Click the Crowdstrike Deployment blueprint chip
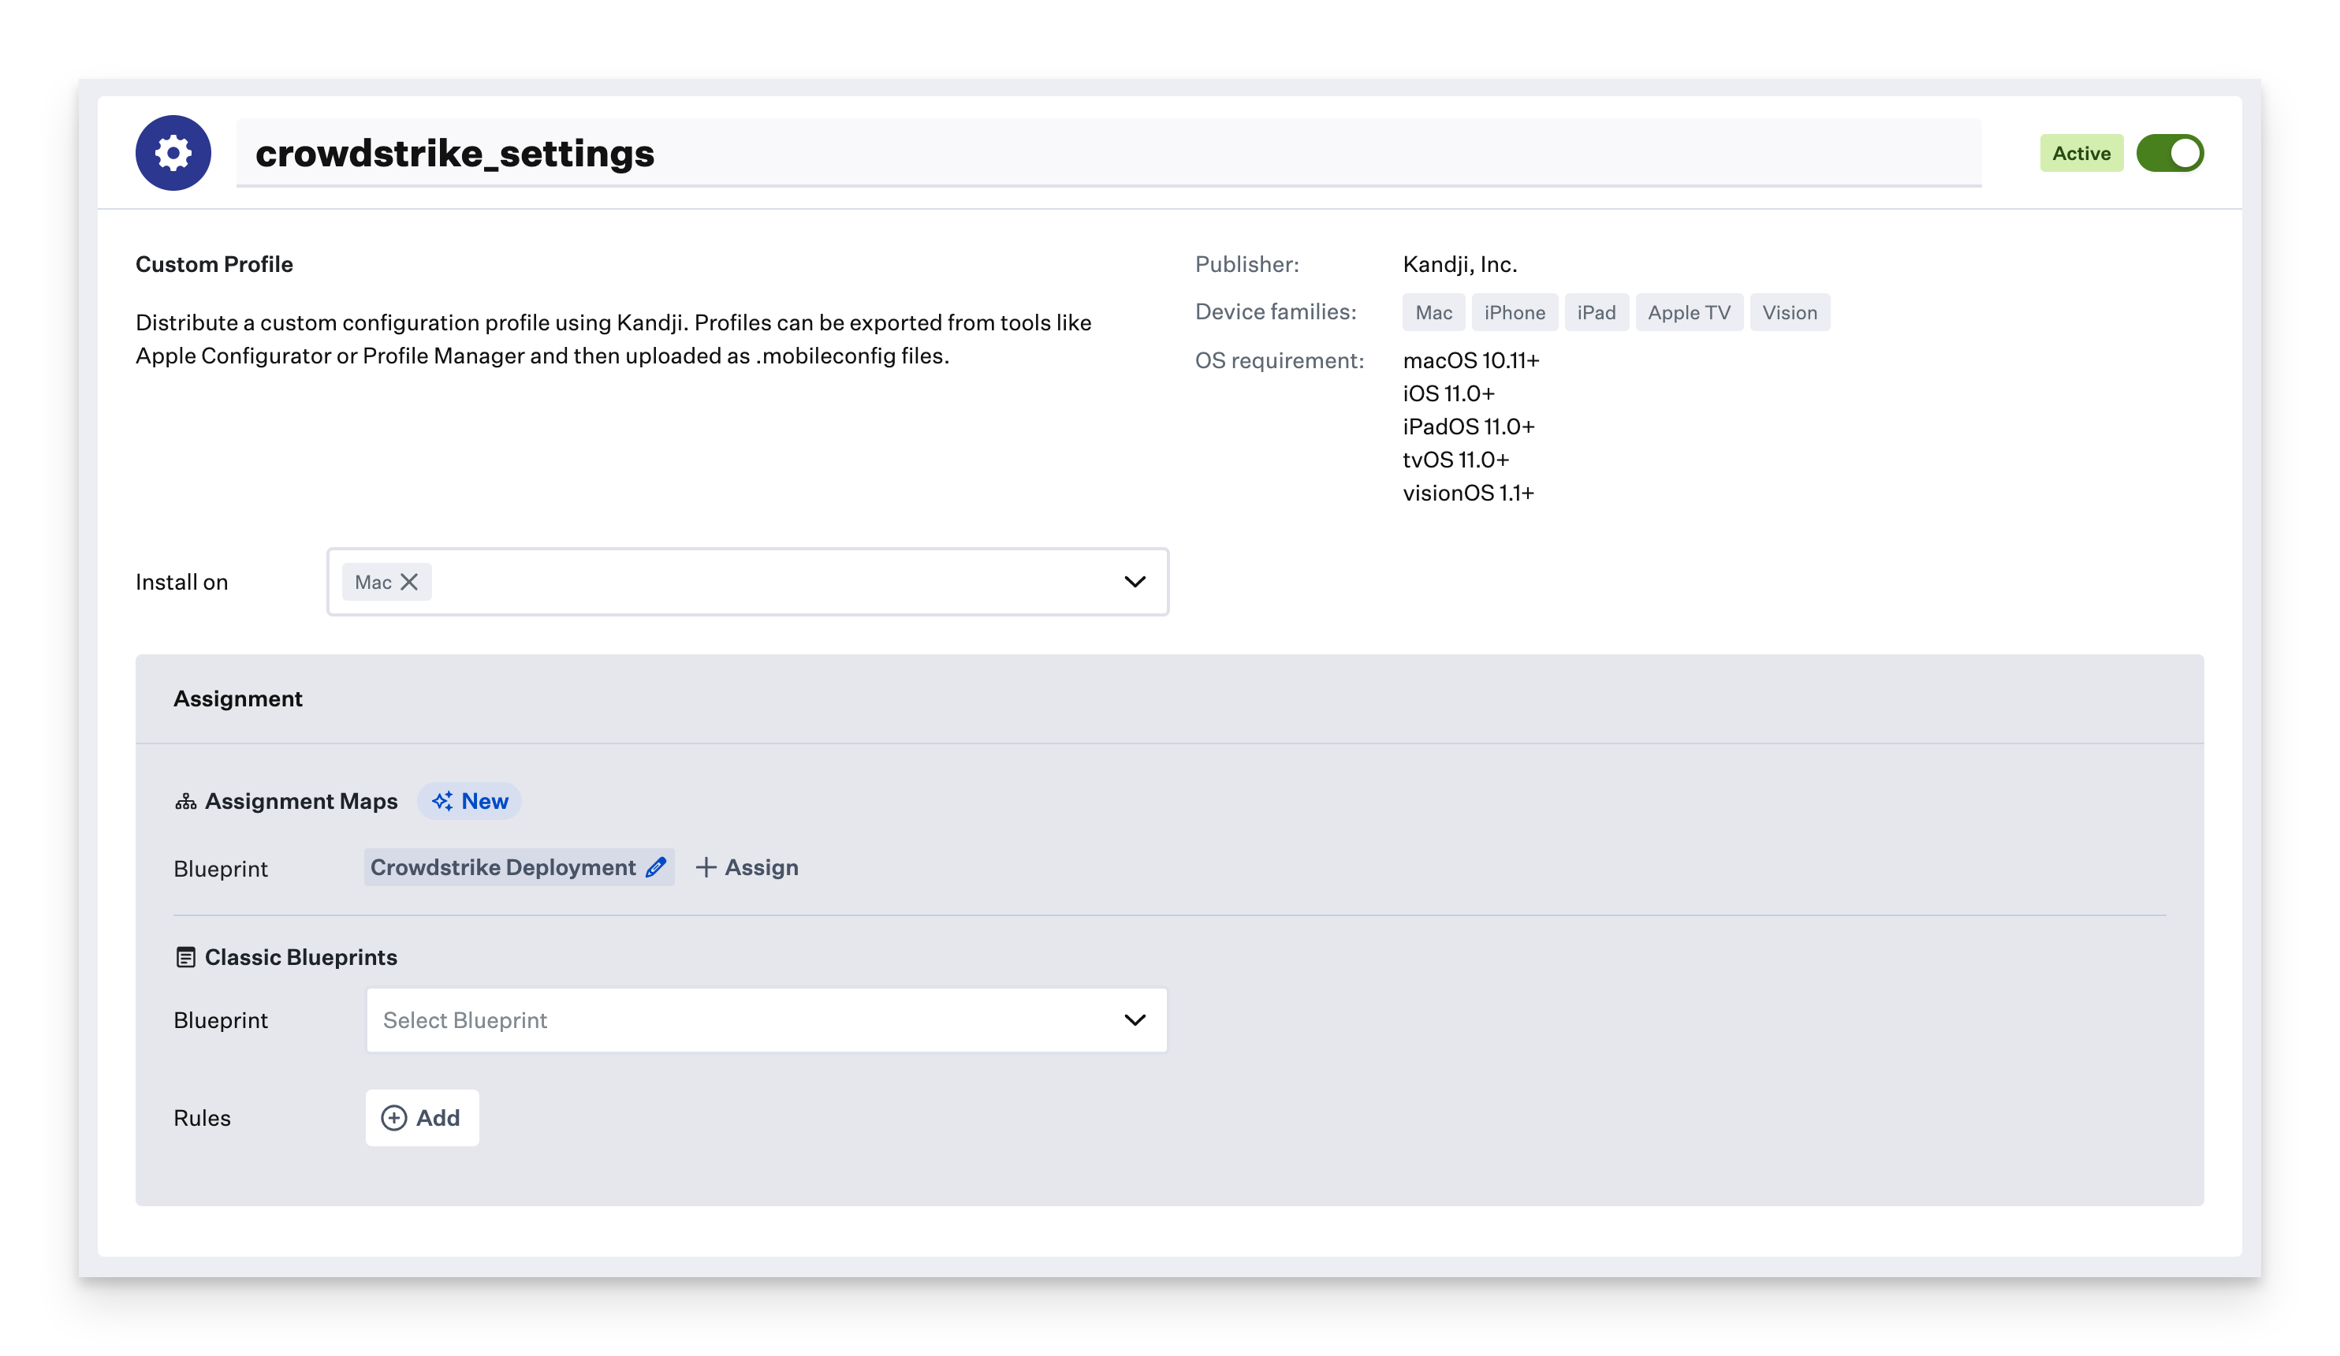Image resolution: width=2340 pixels, height=1356 pixels. click(x=506, y=867)
